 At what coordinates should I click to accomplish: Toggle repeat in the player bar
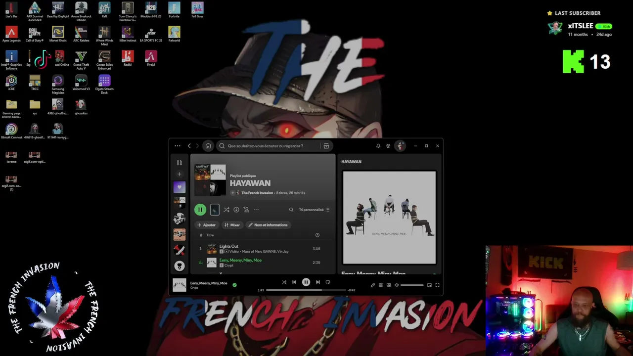327,282
